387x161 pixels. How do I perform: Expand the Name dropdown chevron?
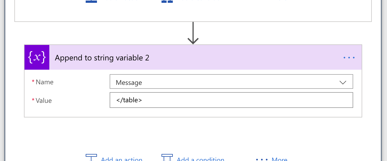tap(343, 82)
